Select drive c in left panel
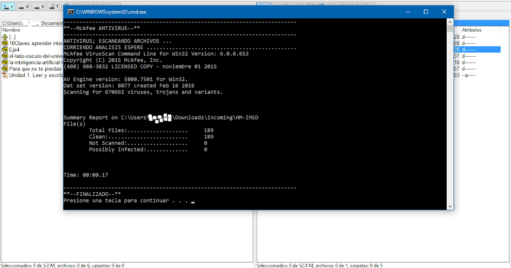This screenshot has height=268, width=511. coord(9,6)
